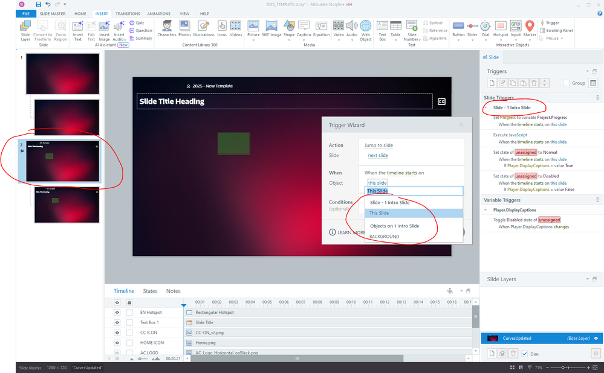Toggle CurvesUpdated base layer visibility
This screenshot has height=373, width=604.
pyautogui.click(x=596, y=339)
